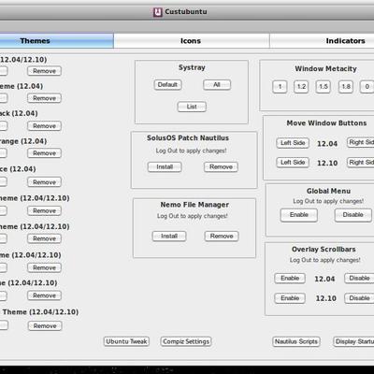This screenshot has height=374, width=374.
Task: Set Window Metacity to 1.2
Action: click(x=301, y=87)
